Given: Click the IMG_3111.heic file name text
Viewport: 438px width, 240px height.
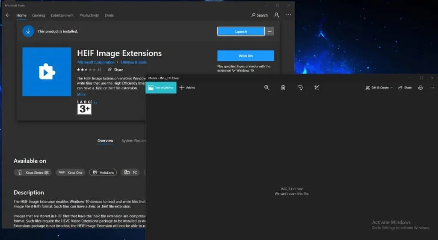Looking at the screenshot, I should click(x=292, y=189).
